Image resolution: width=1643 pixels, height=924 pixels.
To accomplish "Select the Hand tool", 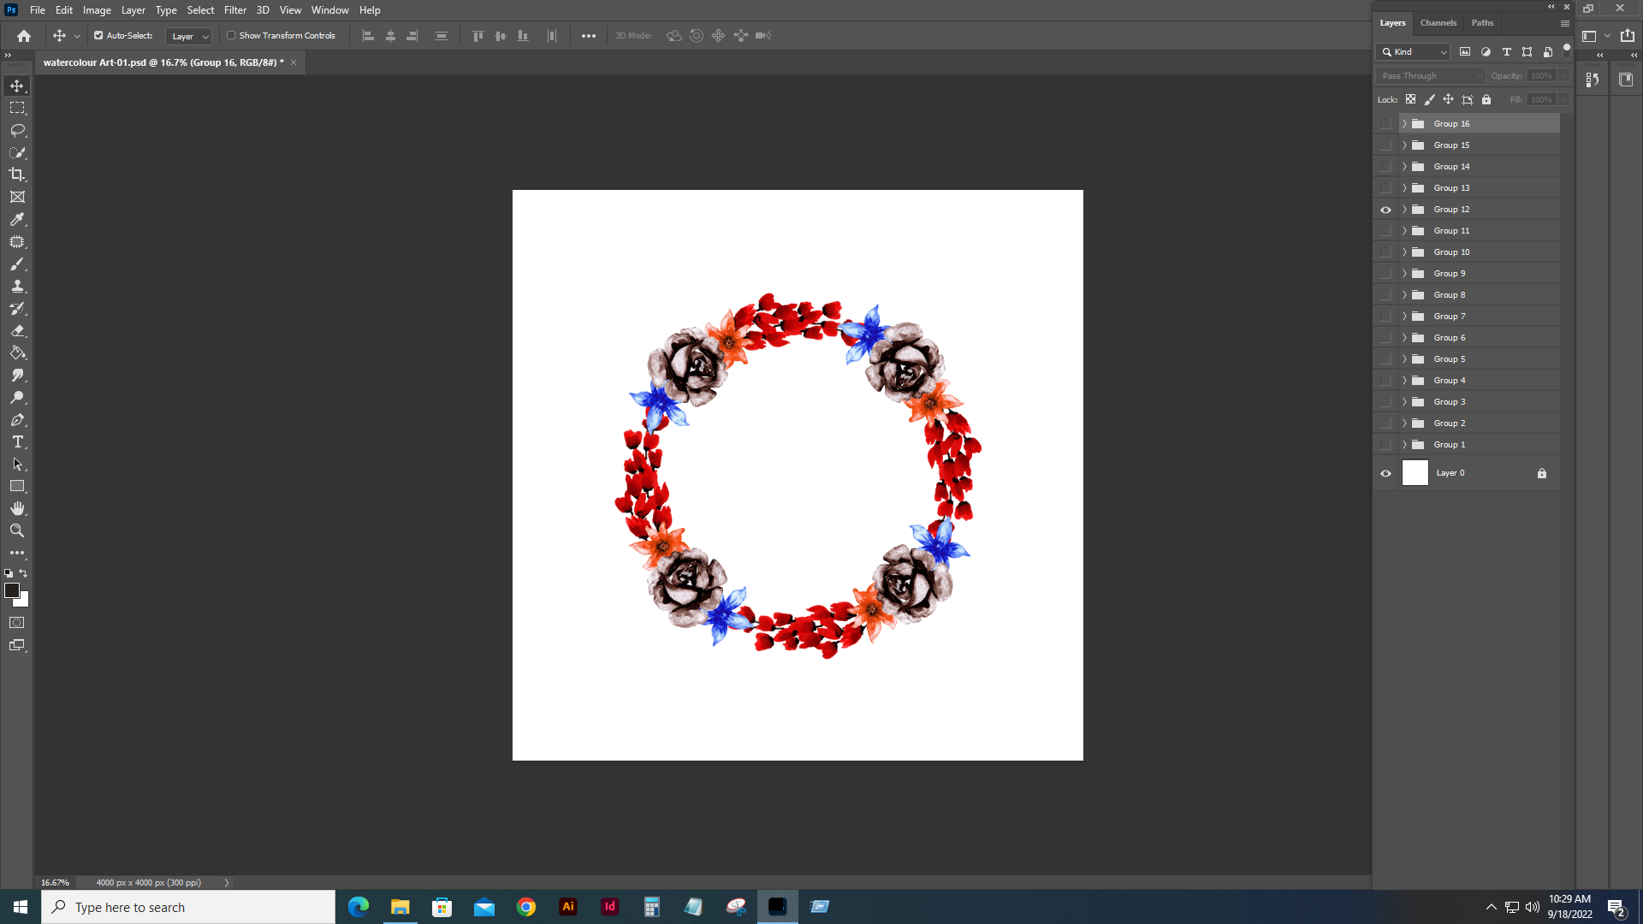I will tap(17, 508).
